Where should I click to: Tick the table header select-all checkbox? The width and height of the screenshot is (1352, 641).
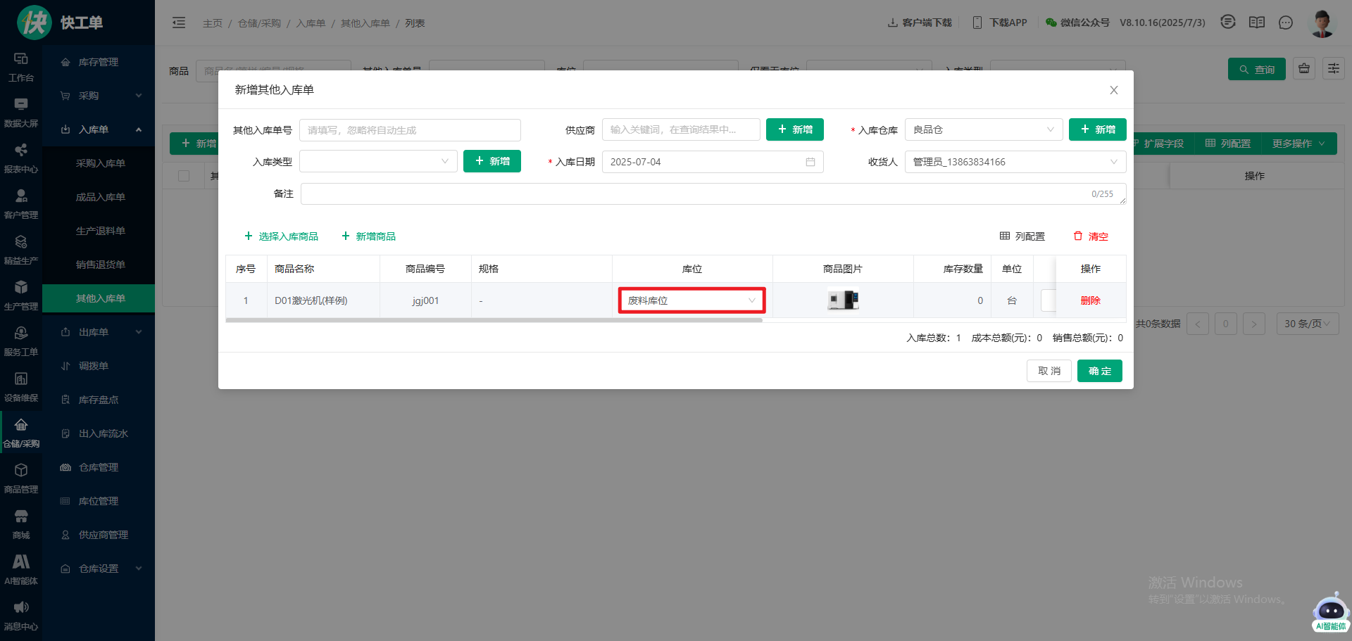tap(184, 176)
